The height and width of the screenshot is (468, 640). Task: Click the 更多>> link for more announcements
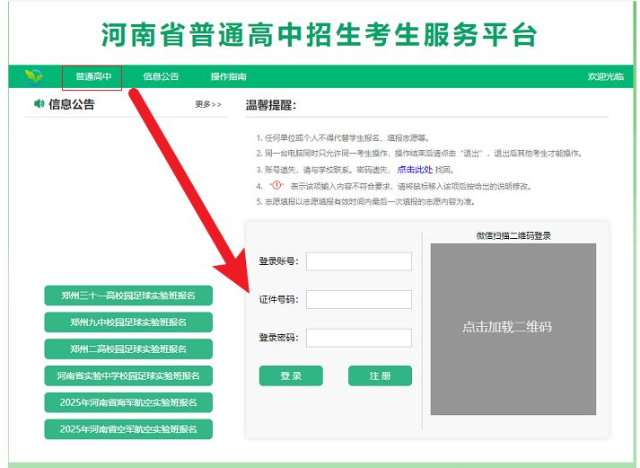click(x=208, y=105)
